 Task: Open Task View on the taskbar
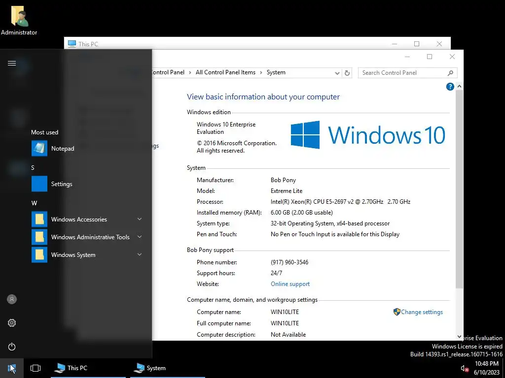pos(36,368)
